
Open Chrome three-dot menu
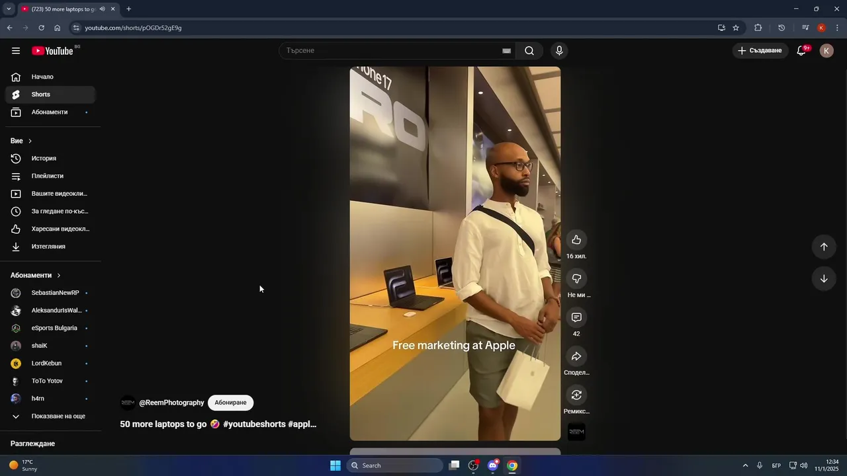coord(838,28)
